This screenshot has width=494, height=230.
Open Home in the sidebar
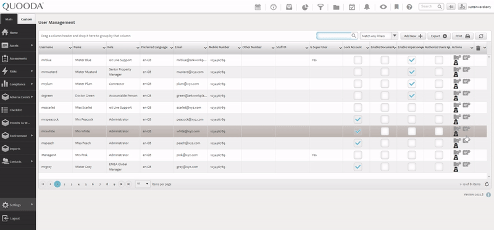(18, 33)
